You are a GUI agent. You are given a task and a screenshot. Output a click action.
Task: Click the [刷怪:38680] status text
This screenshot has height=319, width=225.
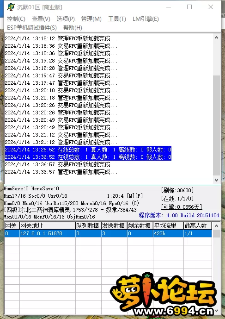(x=177, y=190)
